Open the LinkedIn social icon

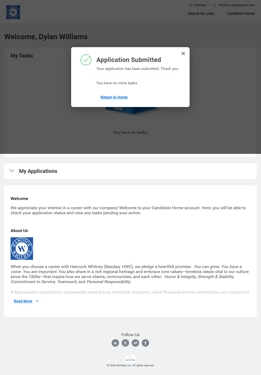[x=115, y=343]
